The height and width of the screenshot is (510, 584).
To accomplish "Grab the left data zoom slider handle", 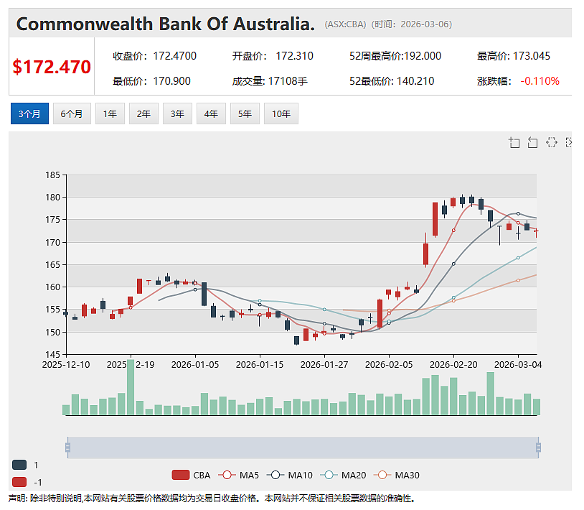I will point(67,448).
